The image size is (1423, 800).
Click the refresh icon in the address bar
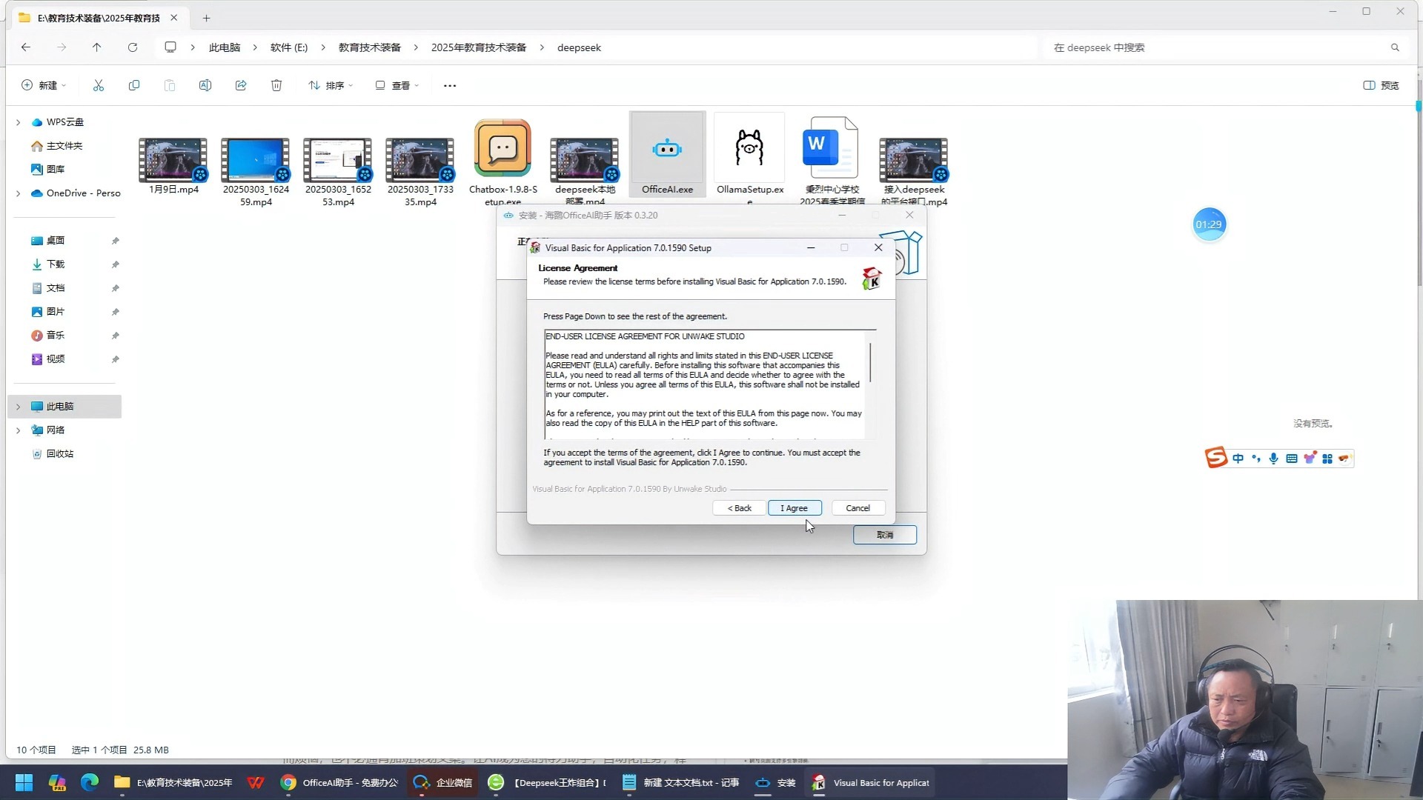coord(132,47)
